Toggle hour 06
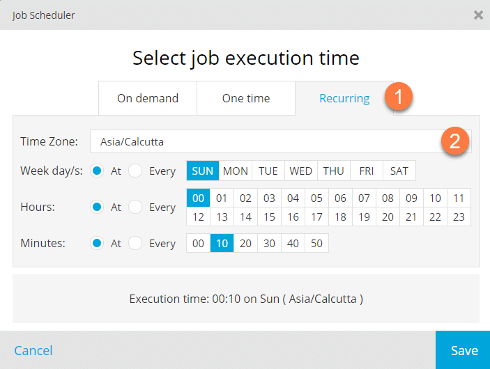Screen dimensions: 490x369 pyautogui.click(x=340, y=198)
